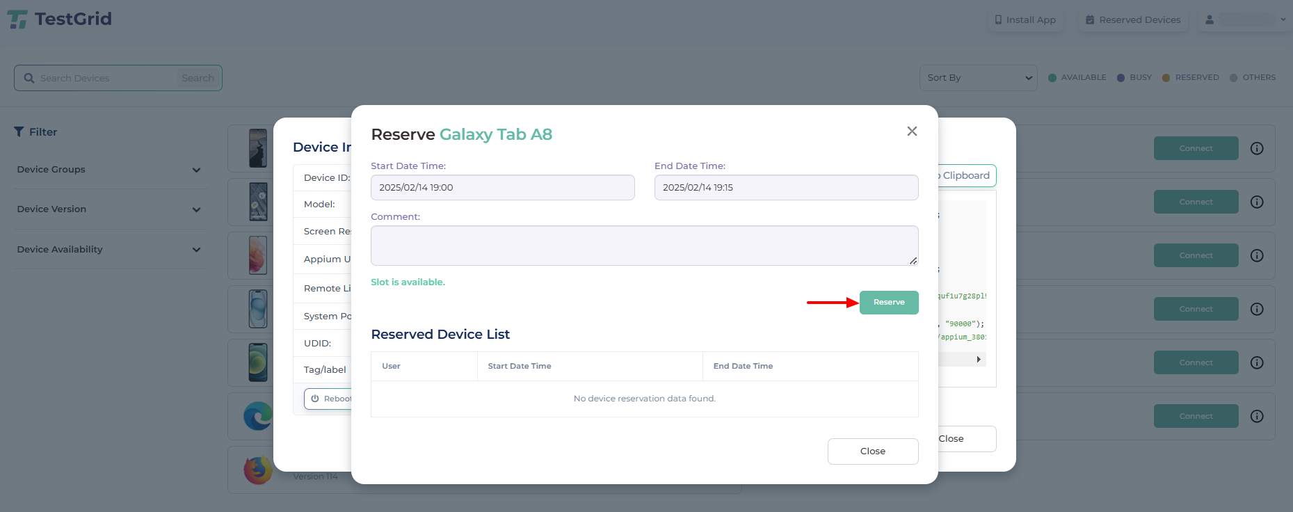Open Install App in the top bar
Screen dimensions: 1293x512
pos(1025,19)
